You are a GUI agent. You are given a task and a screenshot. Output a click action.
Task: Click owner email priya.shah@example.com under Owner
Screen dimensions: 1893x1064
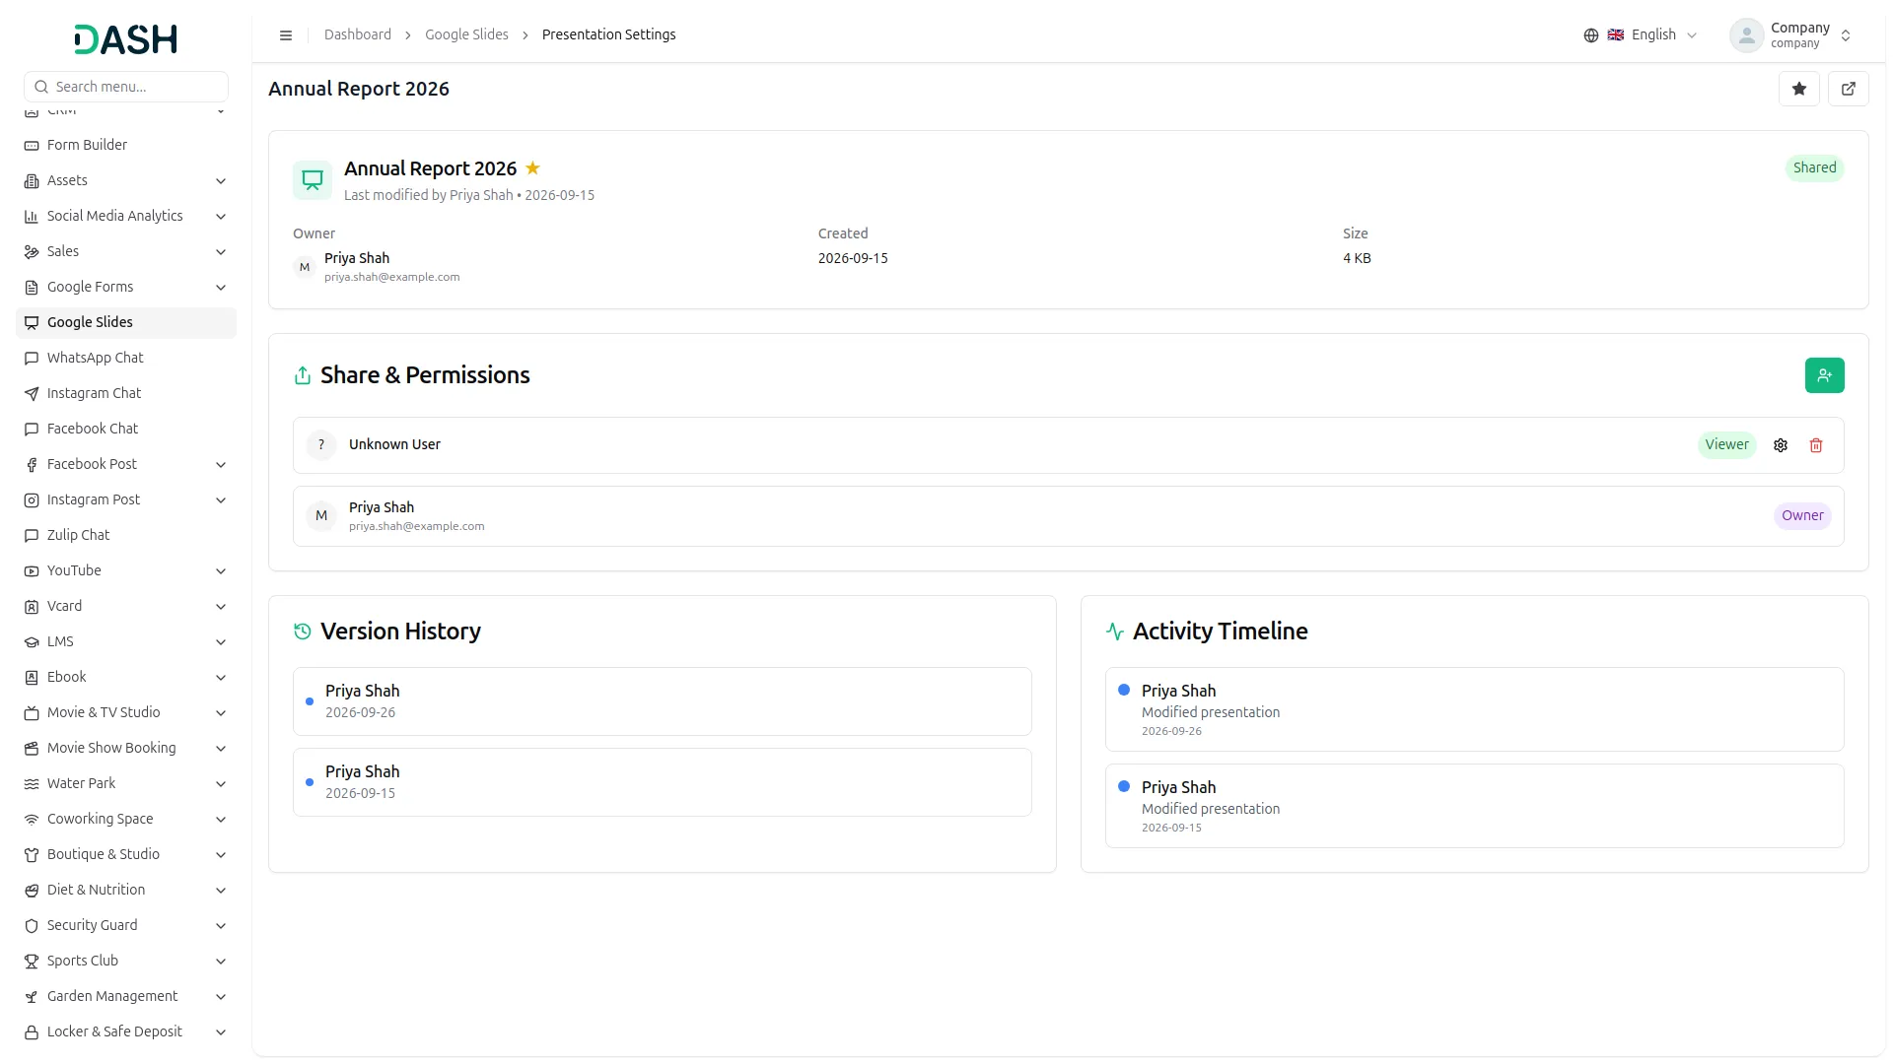391,277
